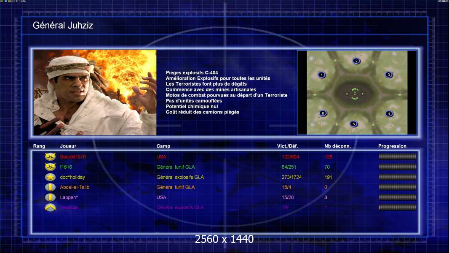Select start position 1 on the map
The height and width of the screenshot is (253, 449).
click(321, 75)
